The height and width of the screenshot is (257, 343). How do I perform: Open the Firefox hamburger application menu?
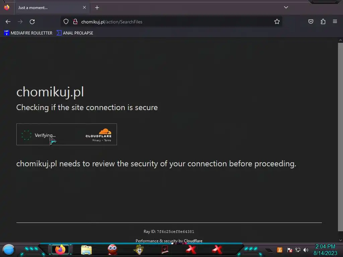point(335,22)
